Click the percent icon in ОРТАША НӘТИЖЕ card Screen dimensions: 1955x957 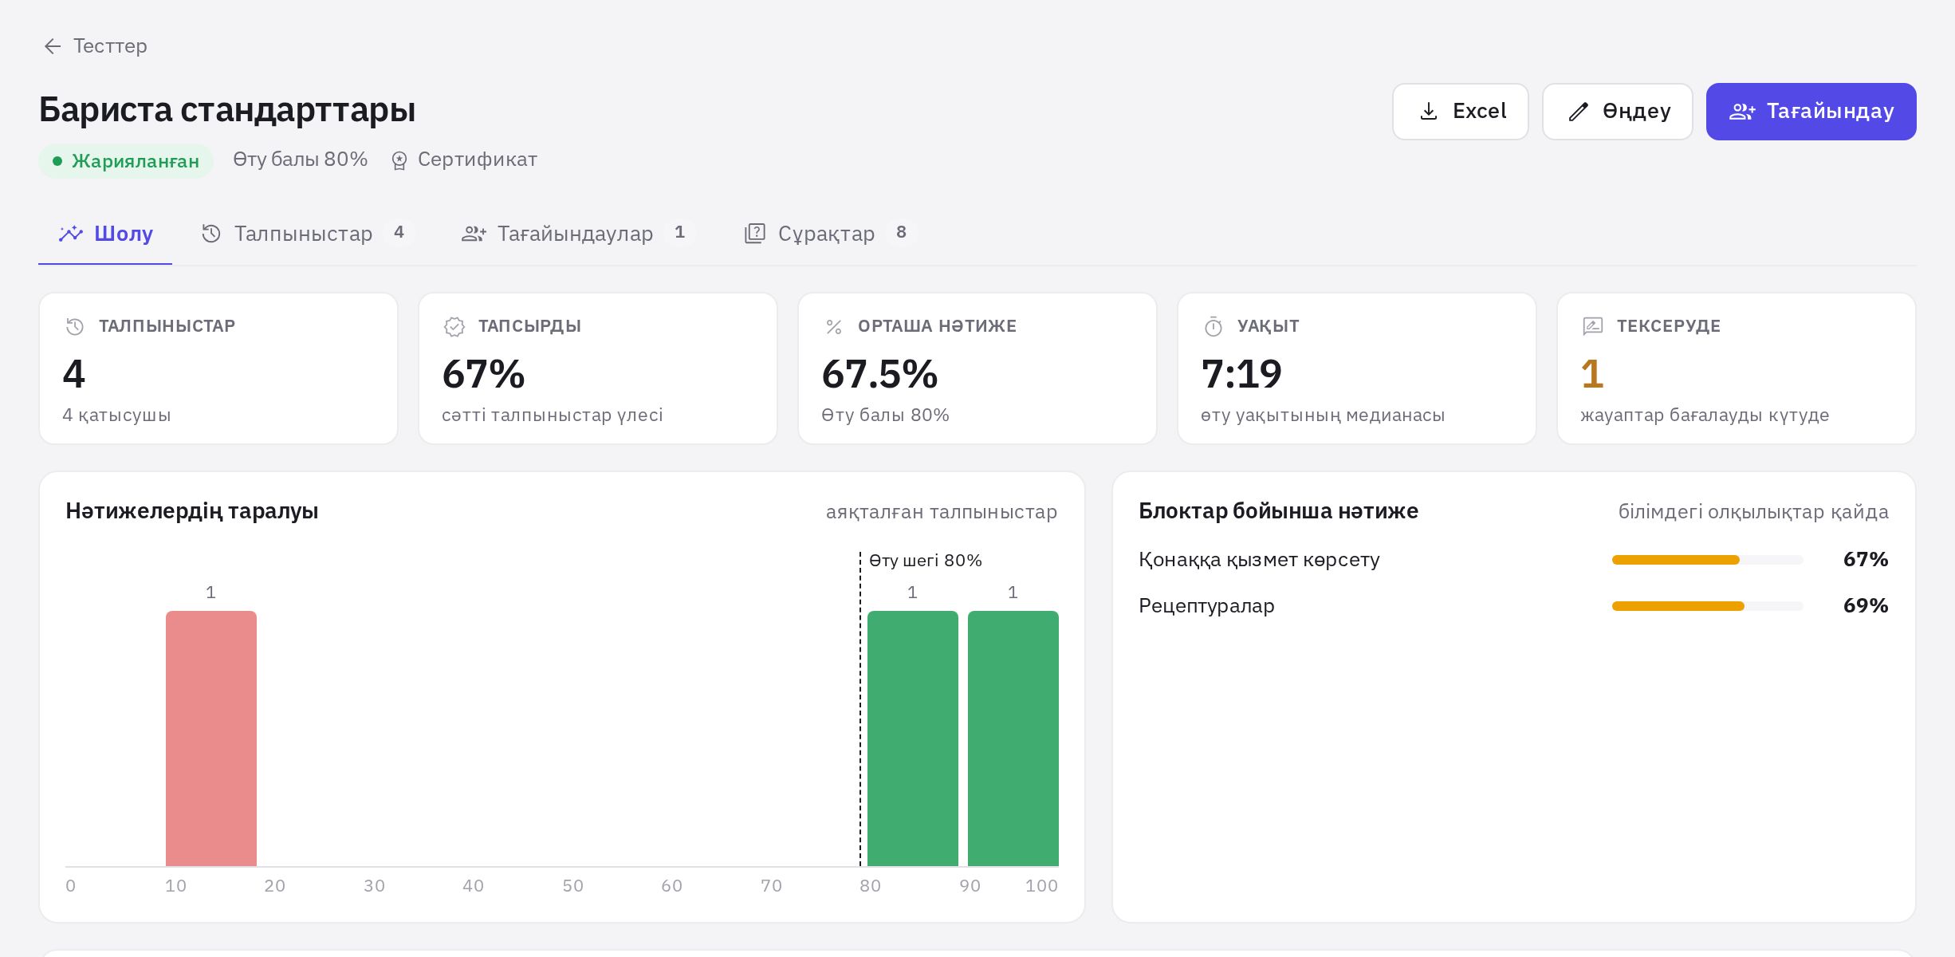click(834, 327)
